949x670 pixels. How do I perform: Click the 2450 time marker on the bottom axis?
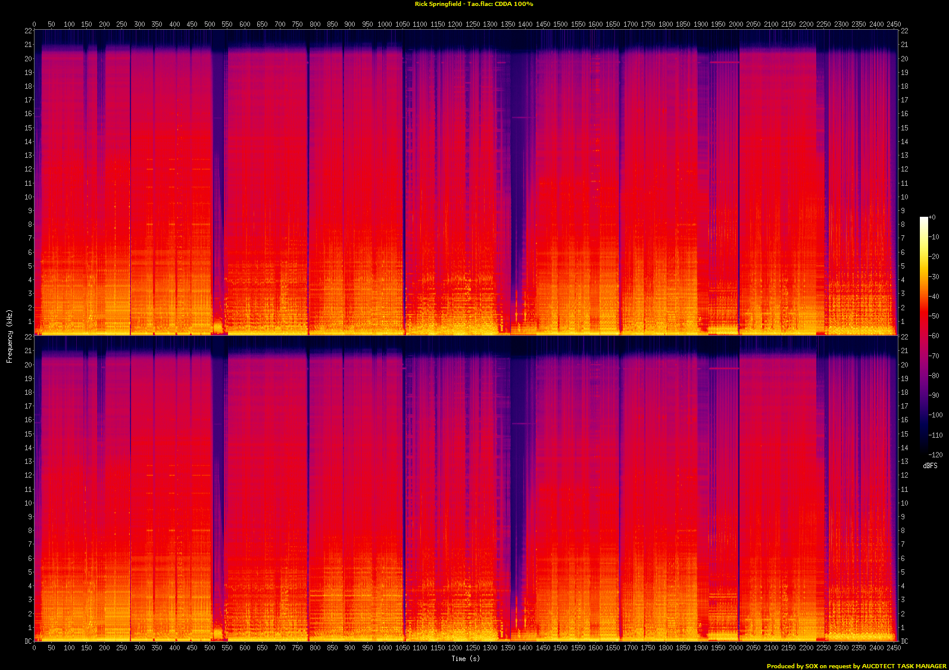click(894, 647)
